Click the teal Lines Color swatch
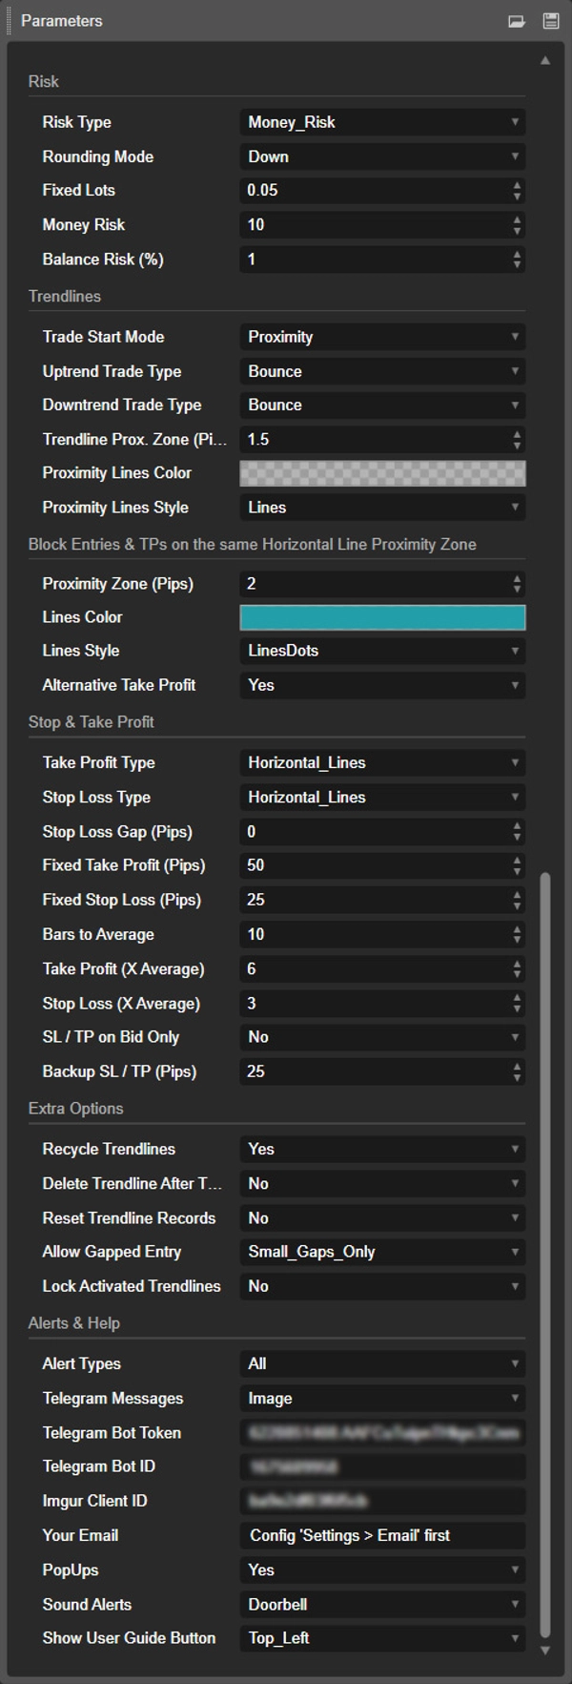Image resolution: width=572 pixels, height=1684 pixels. point(381,617)
